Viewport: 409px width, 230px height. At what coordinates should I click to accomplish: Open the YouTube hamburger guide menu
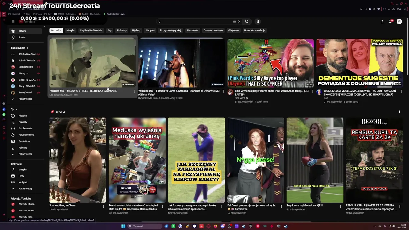(x=13, y=21)
